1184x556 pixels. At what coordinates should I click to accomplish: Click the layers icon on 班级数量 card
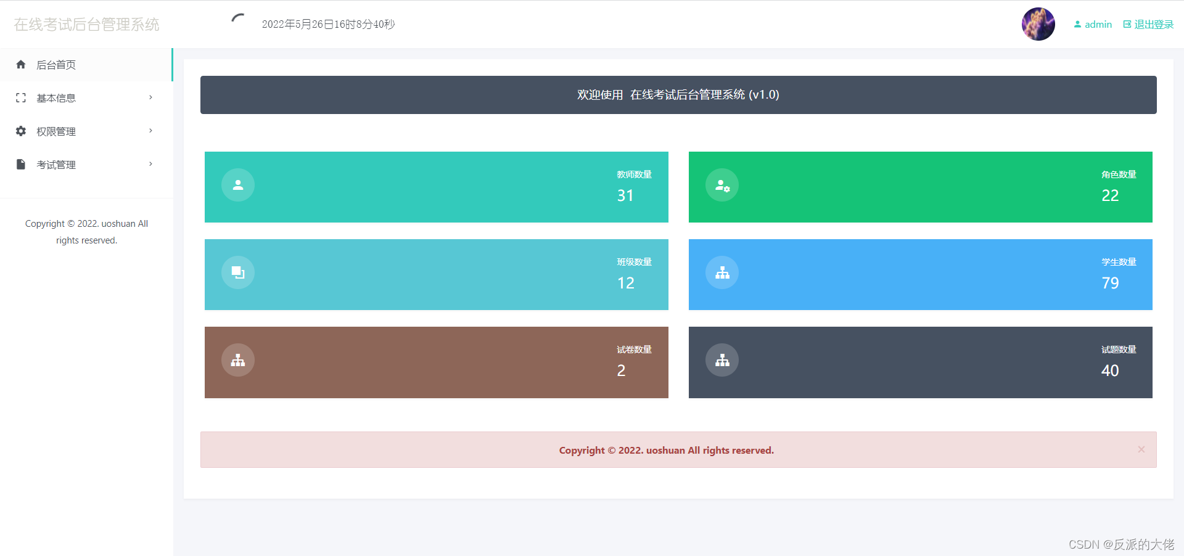[238, 272]
